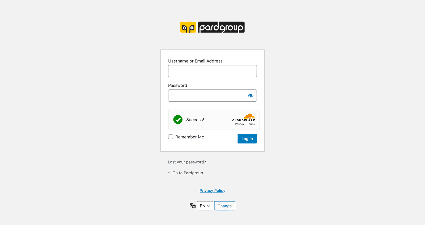Image resolution: width=425 pixels, height=225 pixels.
Task: Click the Cloudflare cloud logo
Action: coord(249,116)
